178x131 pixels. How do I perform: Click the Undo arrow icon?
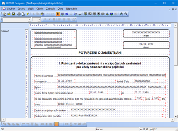[x=48, y=14]
